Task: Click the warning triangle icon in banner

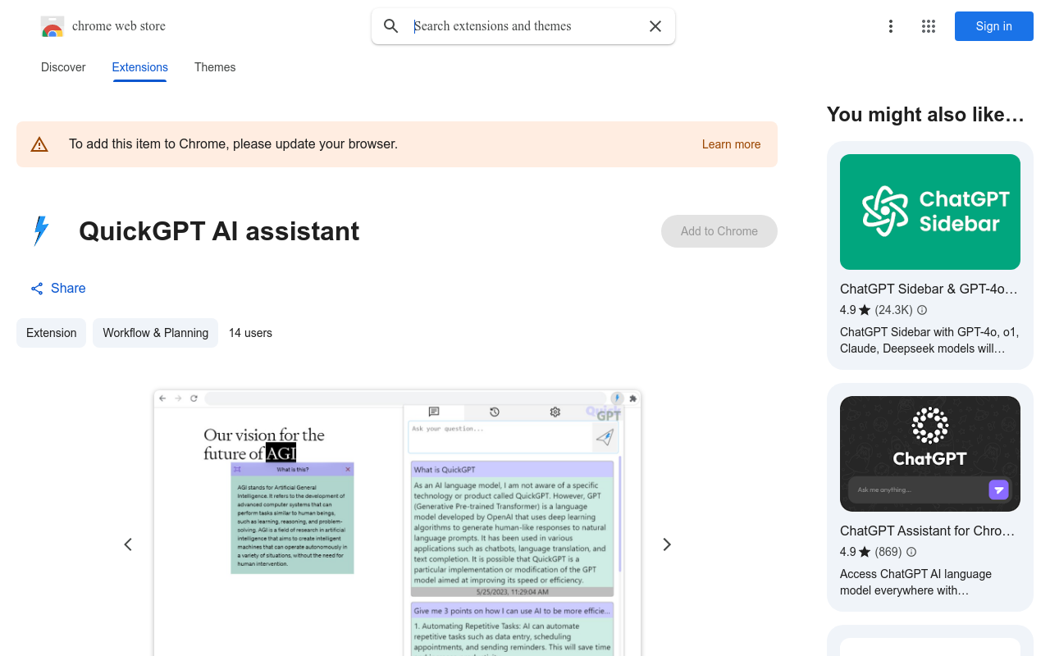Action: pos(39,144)
